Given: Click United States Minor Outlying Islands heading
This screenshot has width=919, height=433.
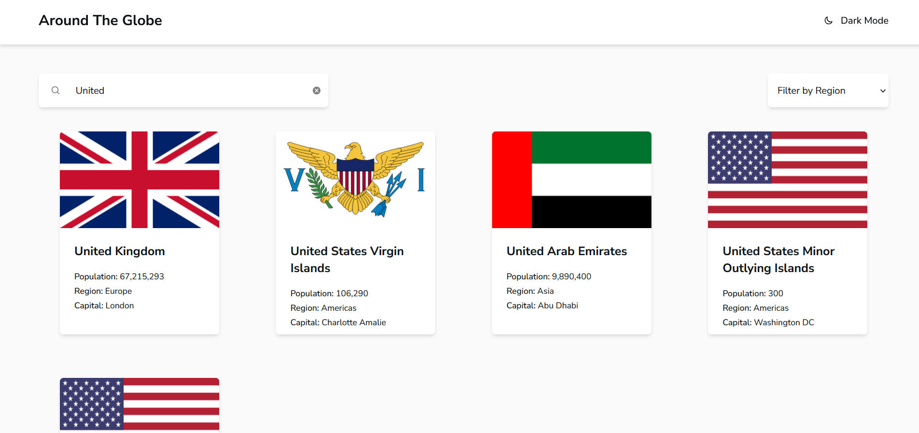Looking at the screenshot, I should (x=778, y=260).
